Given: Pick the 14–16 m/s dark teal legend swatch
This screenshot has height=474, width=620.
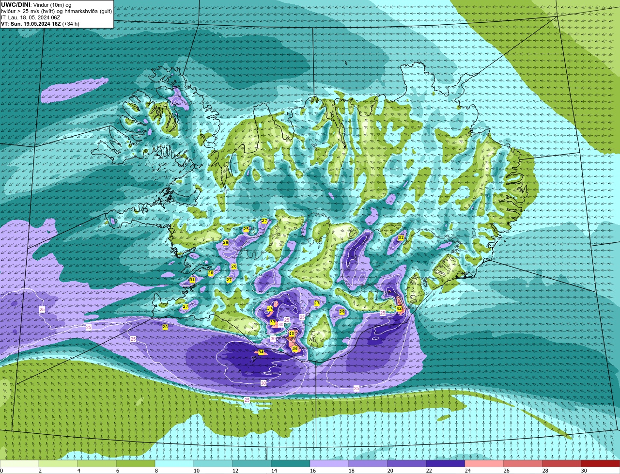Looking at the screenshot, I should coord(291,463).
